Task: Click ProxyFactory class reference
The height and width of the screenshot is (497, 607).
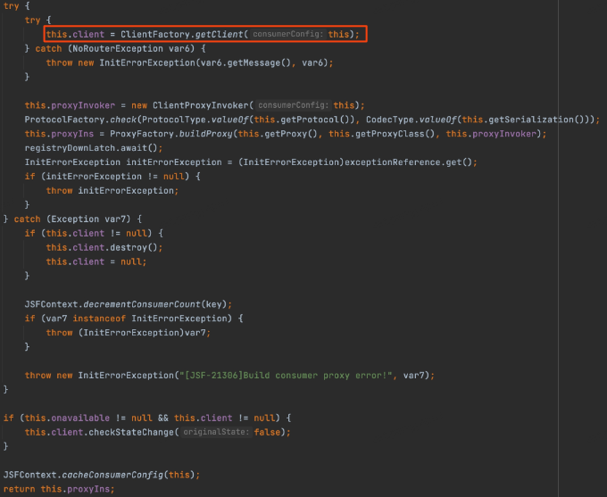Action: (142, 134)
